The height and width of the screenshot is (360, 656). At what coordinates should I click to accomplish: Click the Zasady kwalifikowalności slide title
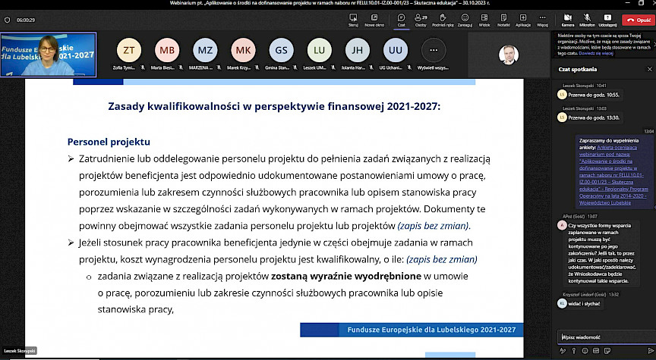274,107
